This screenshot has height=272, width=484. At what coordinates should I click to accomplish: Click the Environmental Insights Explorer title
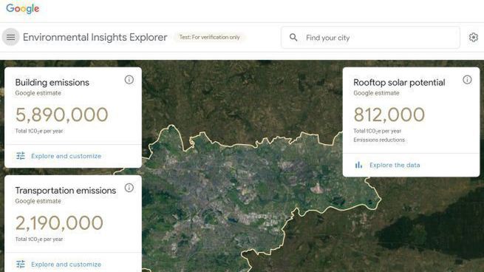[95, 38]
